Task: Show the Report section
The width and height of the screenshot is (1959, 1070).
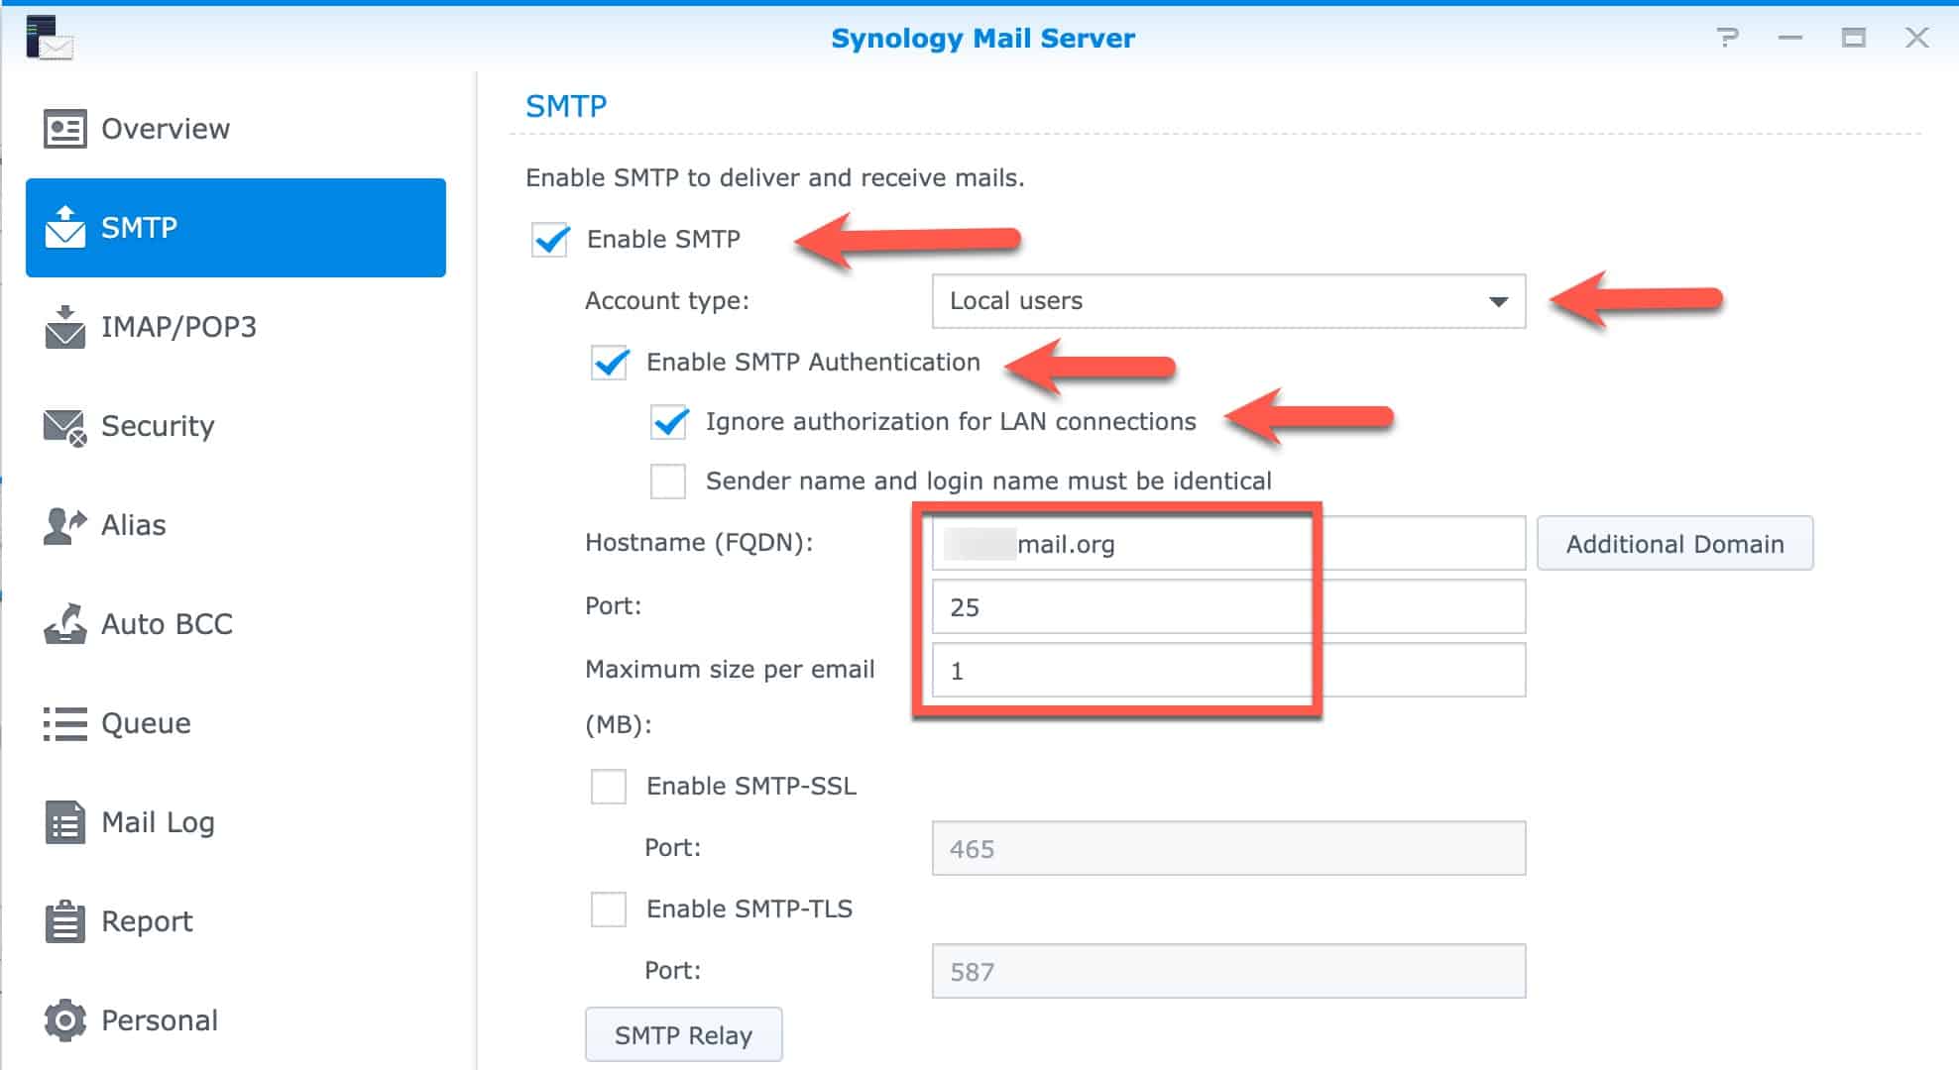Action: tap(236, 921)
